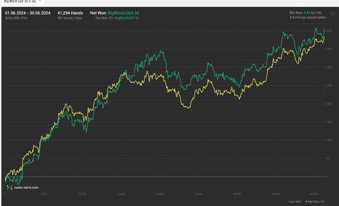Click the date range 01.06.2024 - 30.06.2024
339x206 pixels.
28,13
